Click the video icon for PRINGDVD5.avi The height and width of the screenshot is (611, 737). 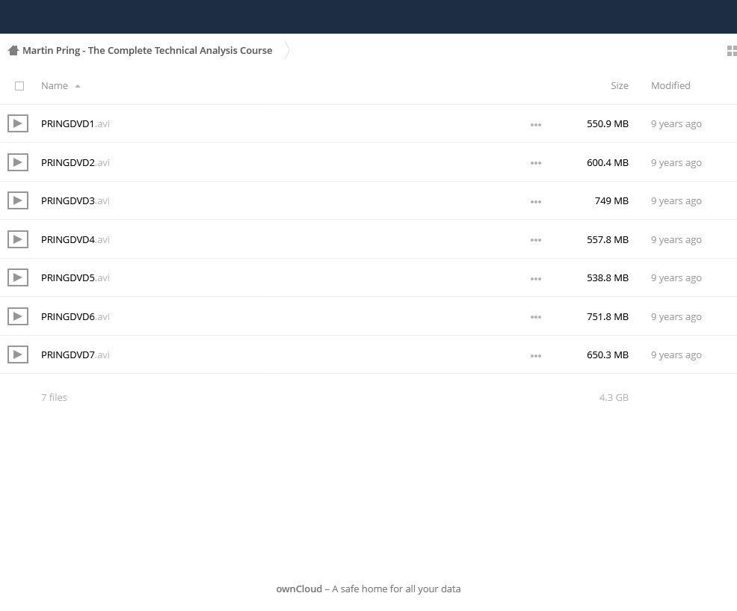[18, 278]
